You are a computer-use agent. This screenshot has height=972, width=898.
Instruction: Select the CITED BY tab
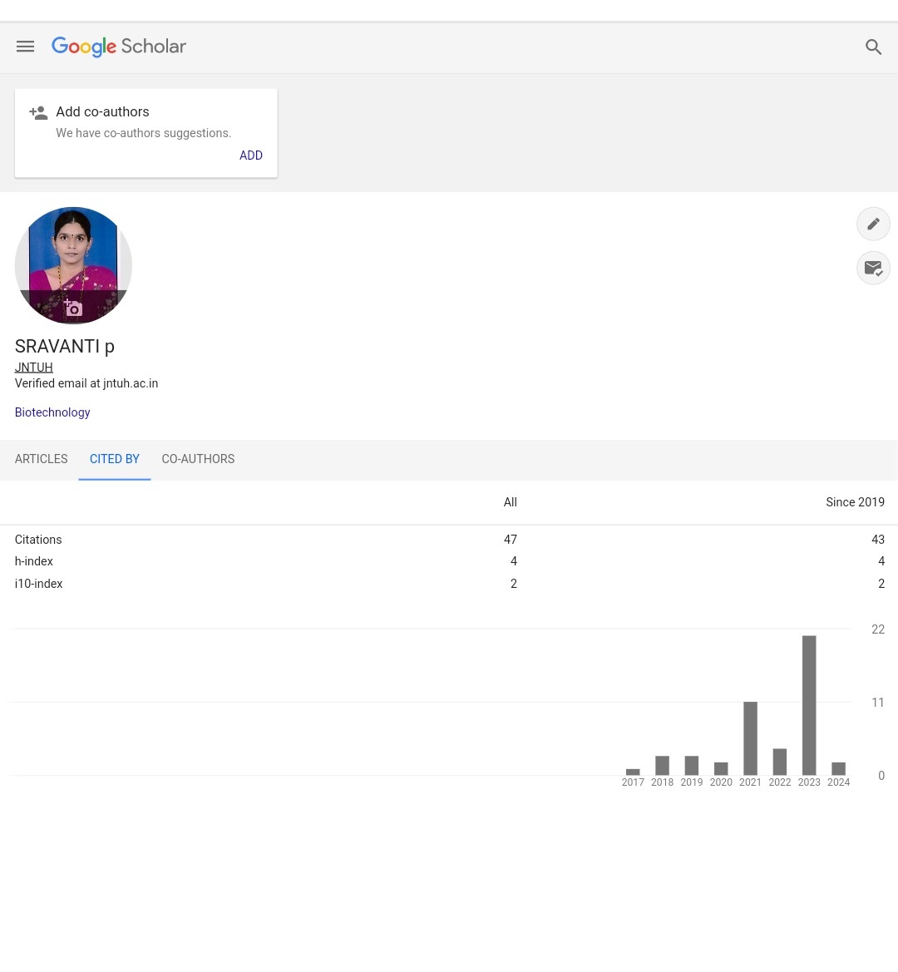click(x=115, y=459)
